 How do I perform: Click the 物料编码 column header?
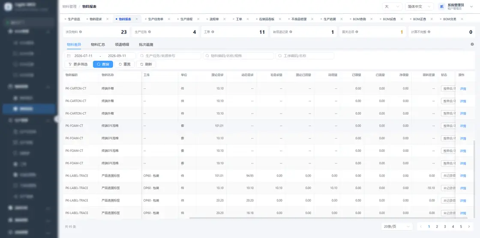[71, 75]
